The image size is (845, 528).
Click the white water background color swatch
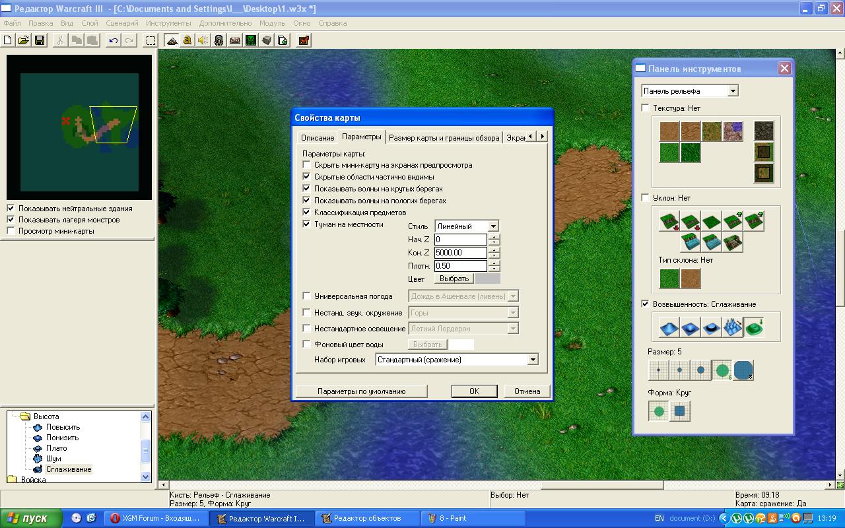coord(461,344)
